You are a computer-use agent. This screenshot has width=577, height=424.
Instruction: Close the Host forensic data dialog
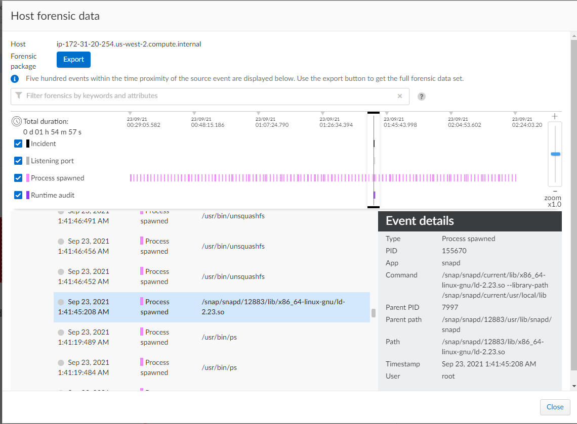(555, 407)
